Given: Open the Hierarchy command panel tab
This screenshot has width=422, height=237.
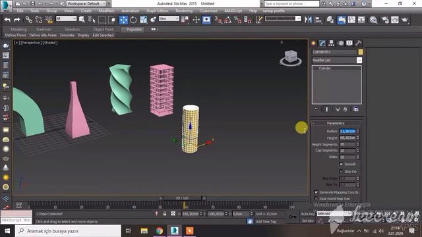Looking at the screenshot, I should [x=331, y=43].
